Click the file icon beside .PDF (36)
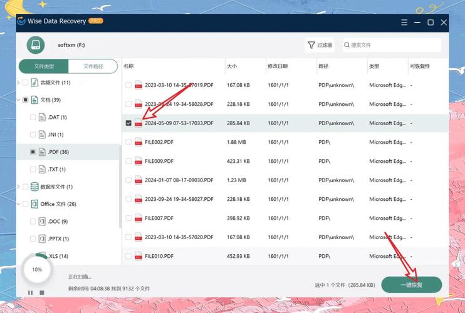This screenshot has width=465, height=313. click(x=42, y=152)
